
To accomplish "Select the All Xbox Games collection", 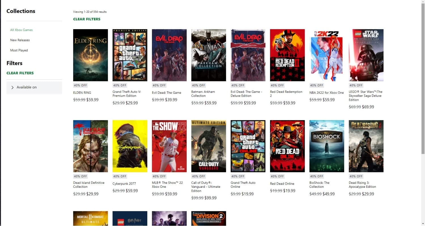I will [21, 30].
